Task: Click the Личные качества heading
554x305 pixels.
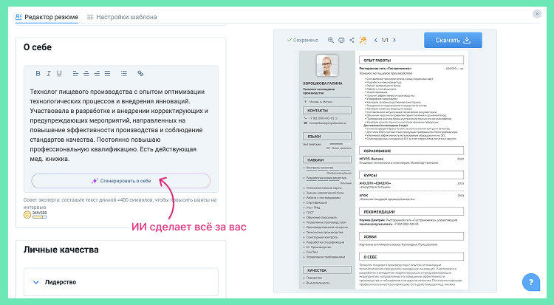Action: 61,250
